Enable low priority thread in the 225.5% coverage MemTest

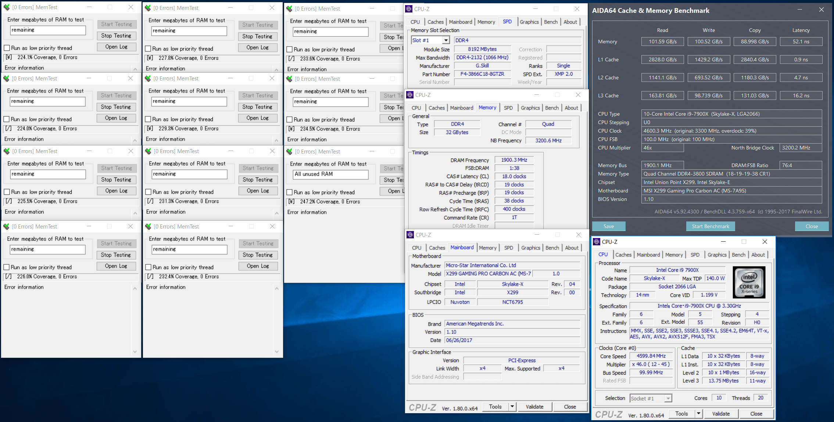(x=7, y=192)
